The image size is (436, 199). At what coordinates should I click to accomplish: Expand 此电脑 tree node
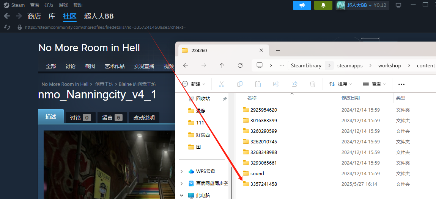pos(182,195)
